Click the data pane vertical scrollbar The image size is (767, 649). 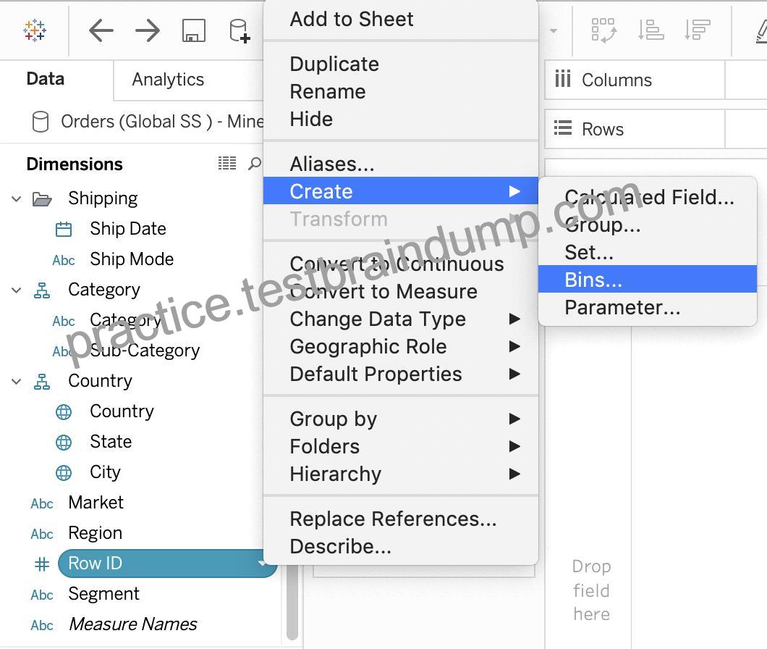(292, 603)
